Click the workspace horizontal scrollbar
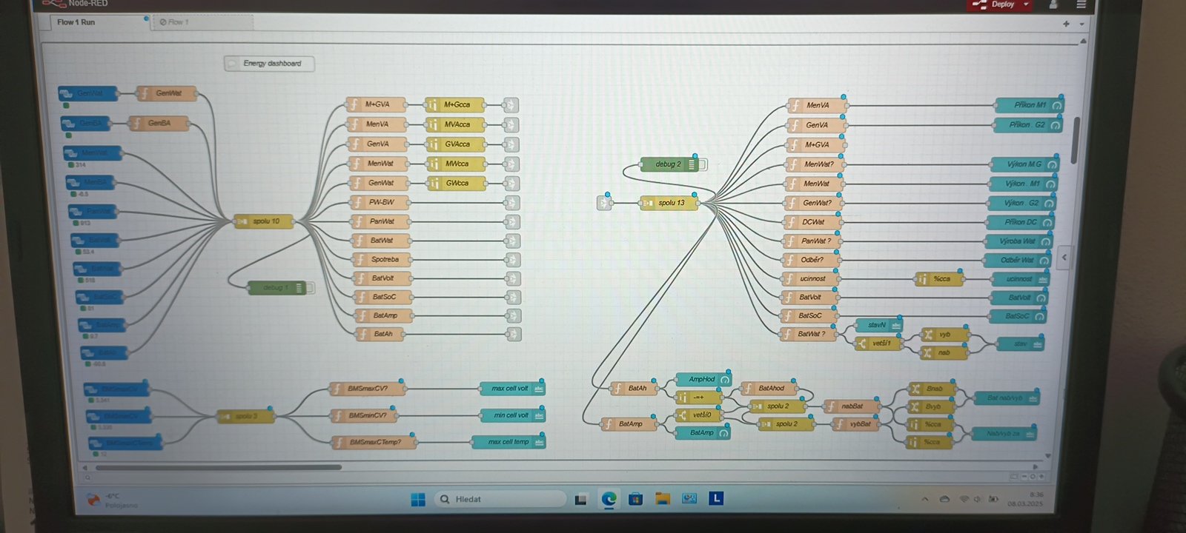 tap(219, 468)
